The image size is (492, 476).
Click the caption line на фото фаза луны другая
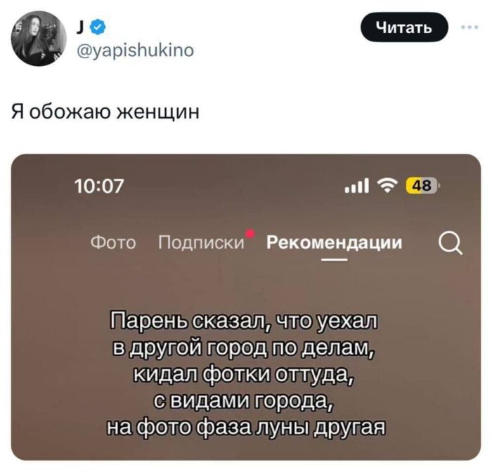(x=246, y=427)
